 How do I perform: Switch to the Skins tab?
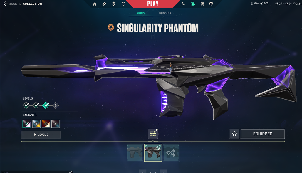141,13
